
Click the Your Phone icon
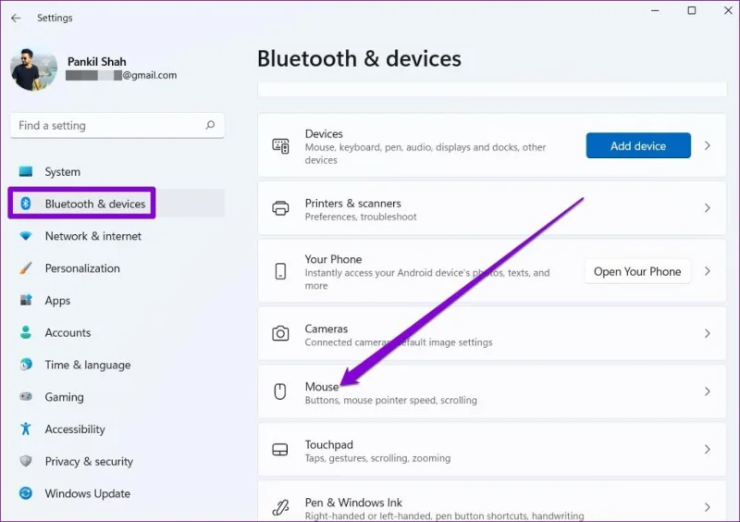click(x=280, y=271)
